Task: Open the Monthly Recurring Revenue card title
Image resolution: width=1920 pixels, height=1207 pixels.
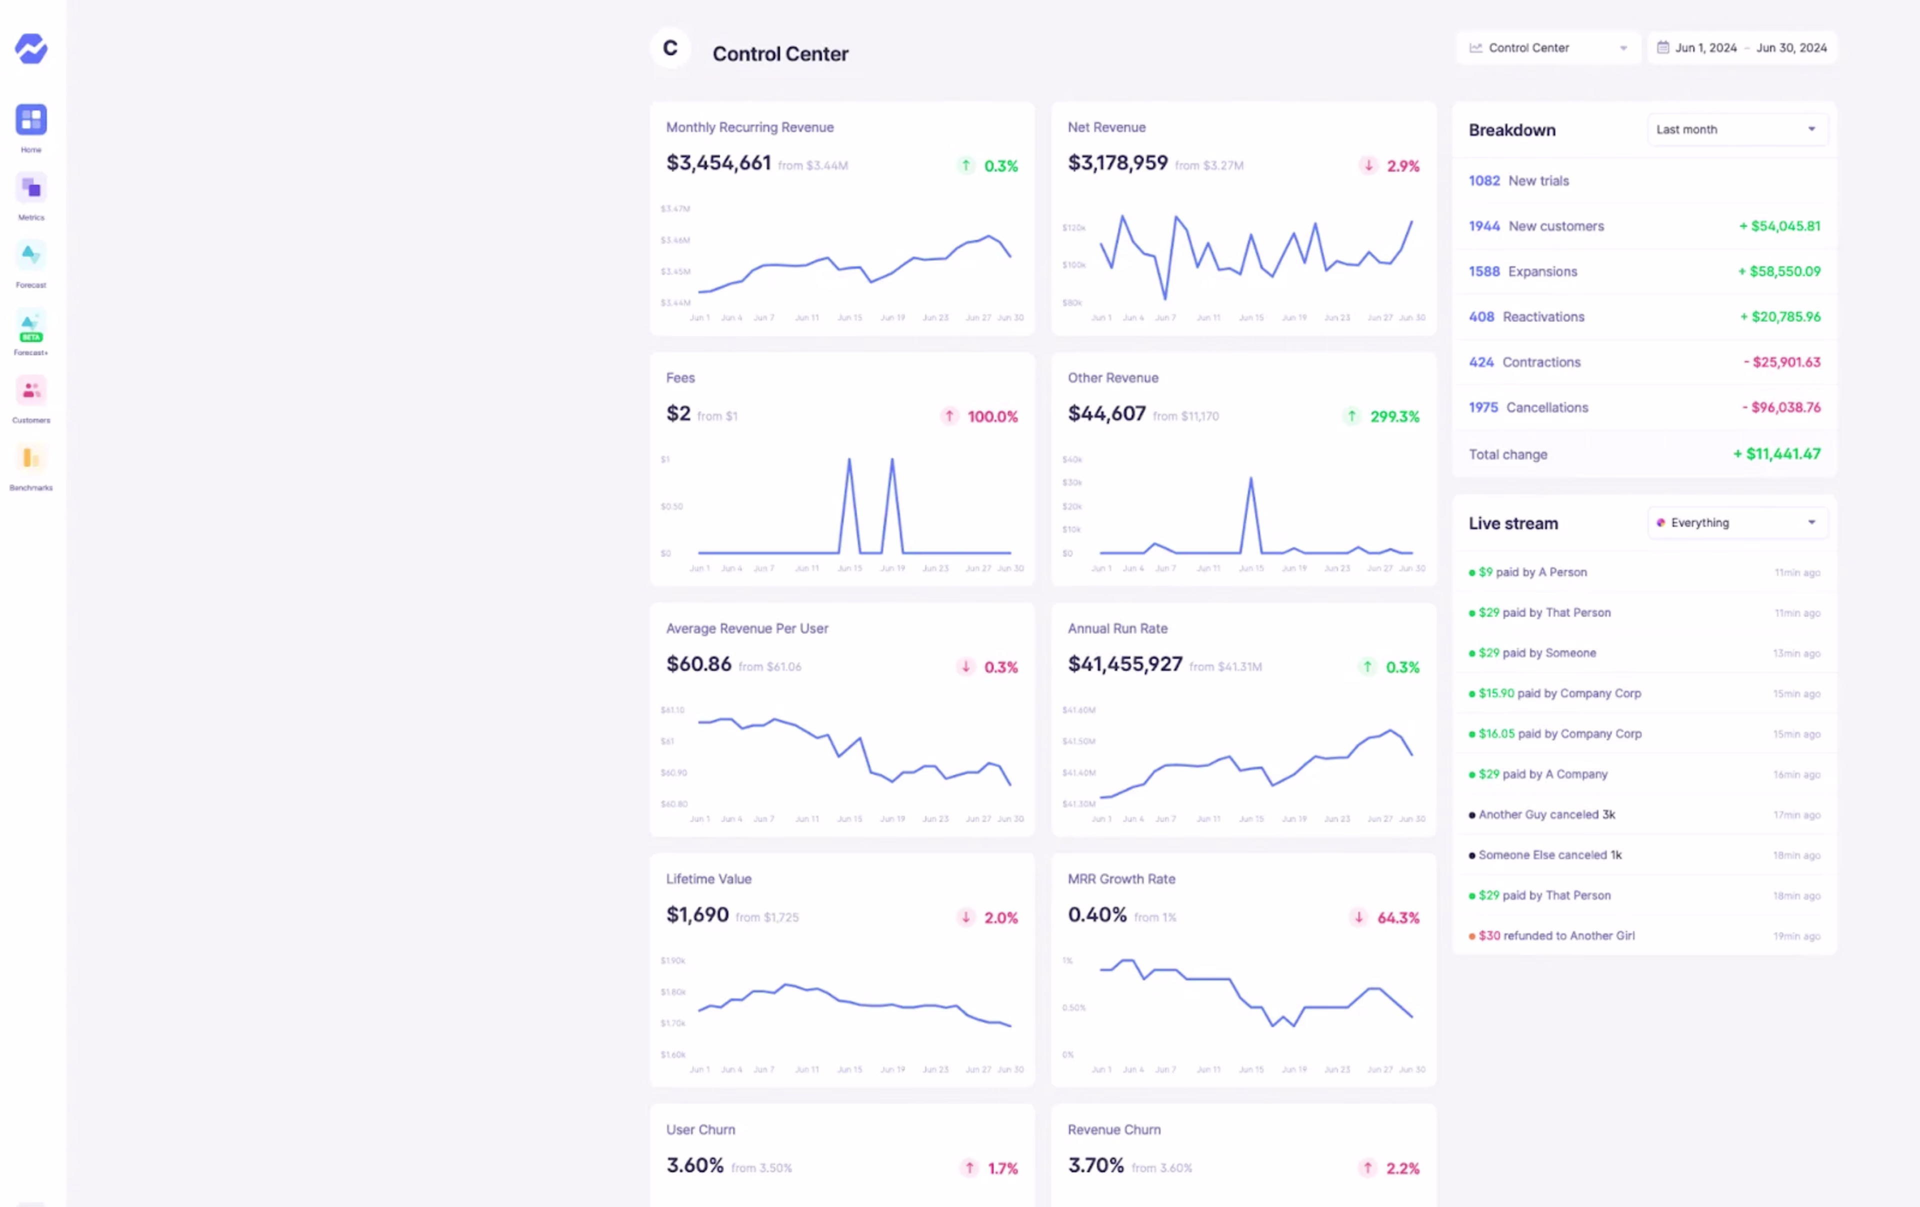Action: [749, 127]
